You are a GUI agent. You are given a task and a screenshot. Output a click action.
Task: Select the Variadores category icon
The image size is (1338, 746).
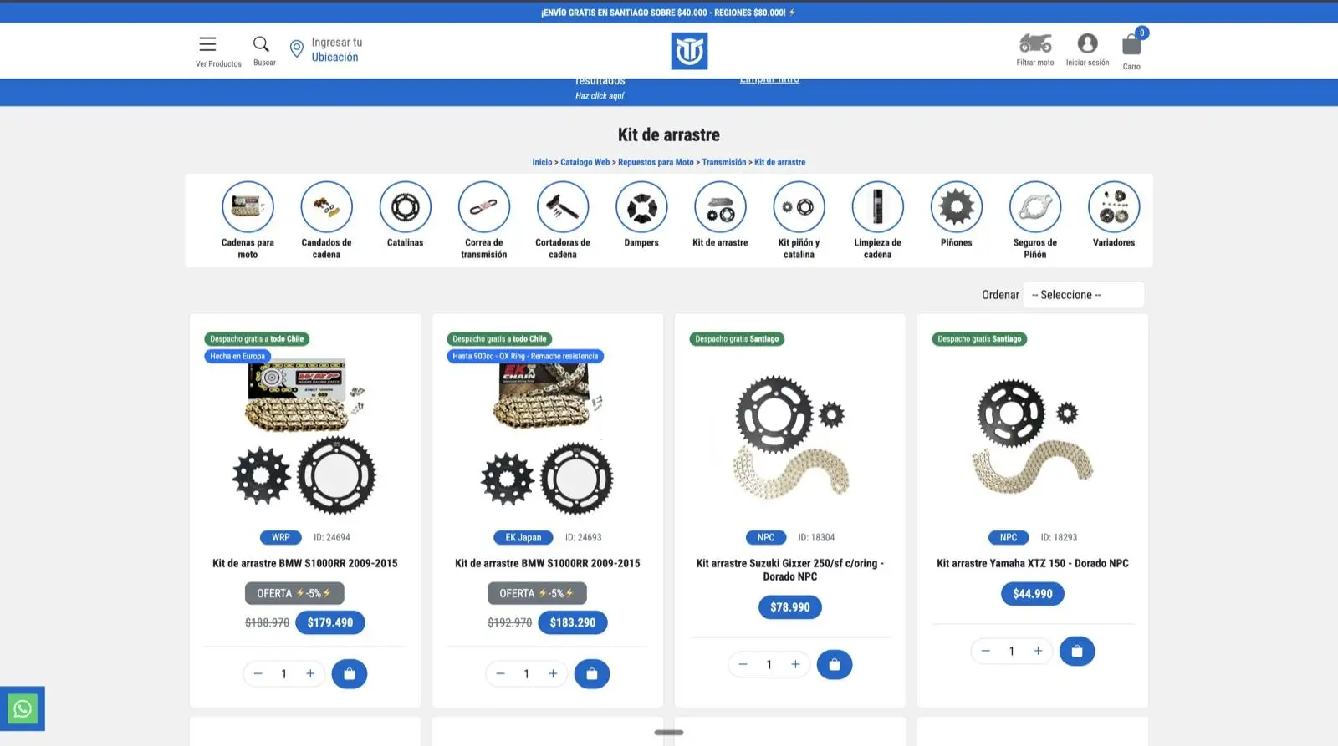point(1114,206)
